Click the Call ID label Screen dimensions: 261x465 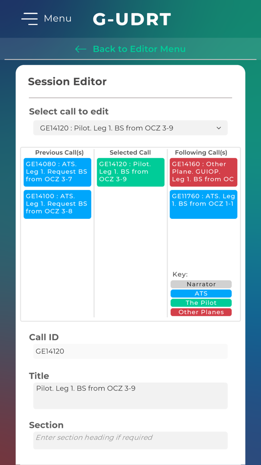point(44,337)
